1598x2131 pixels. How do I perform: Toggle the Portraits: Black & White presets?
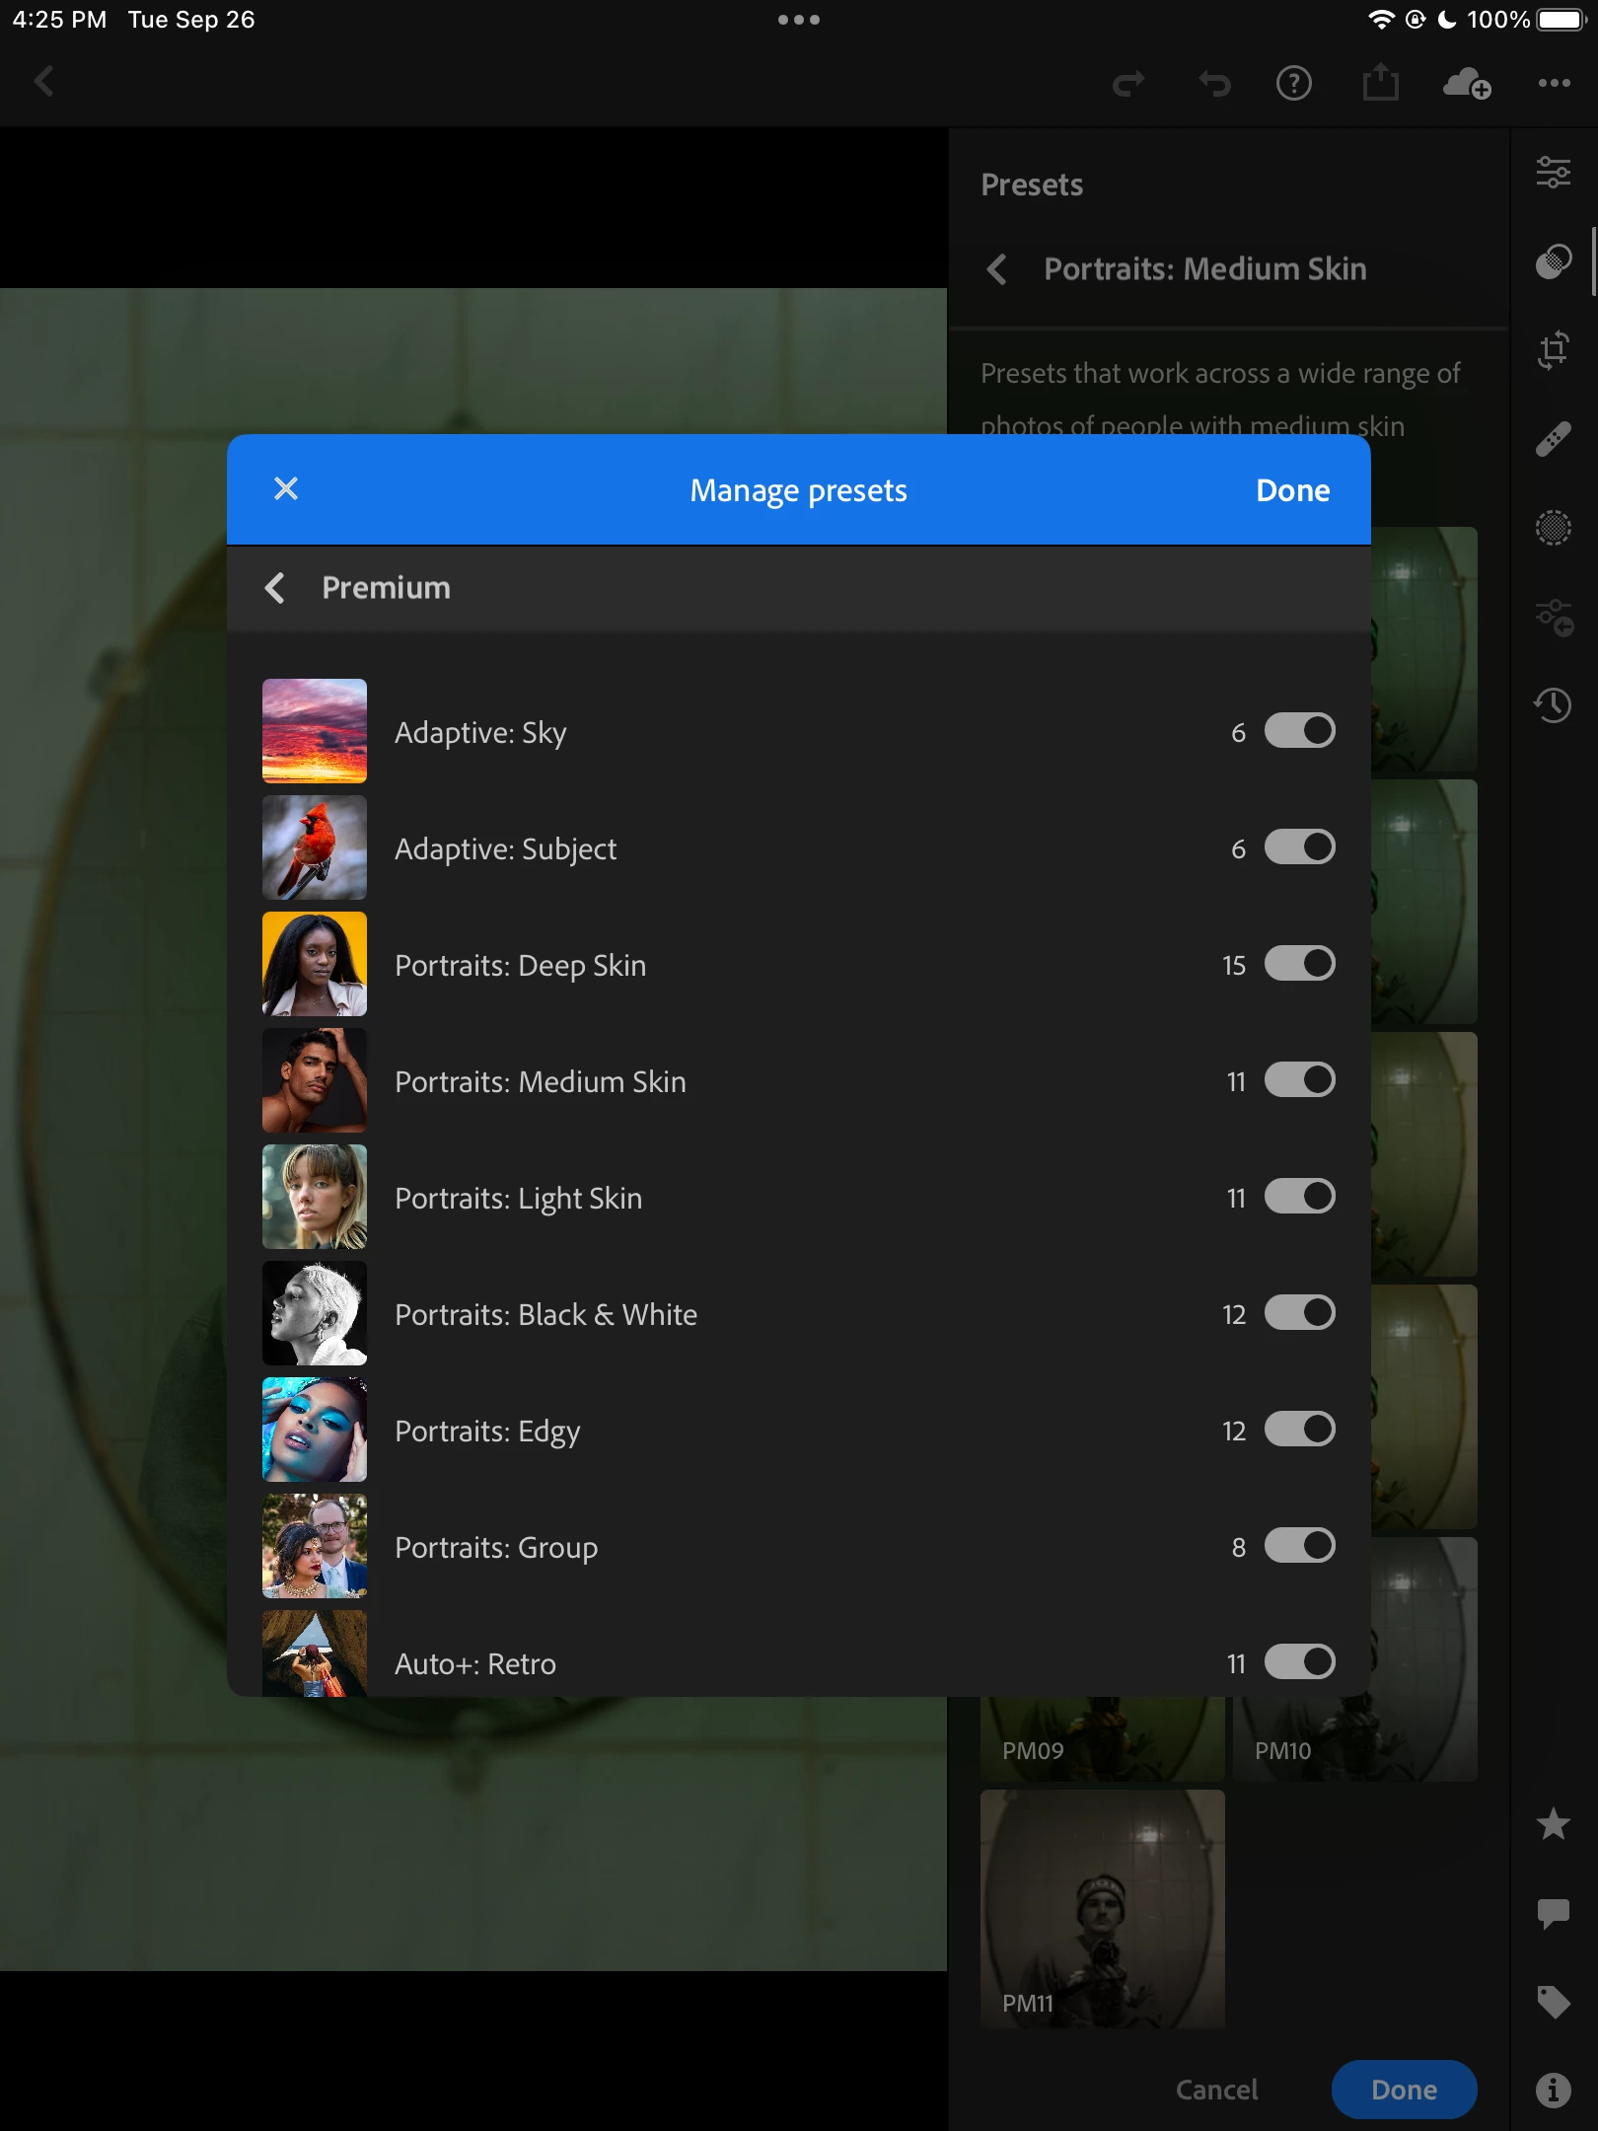(x=1300, y=1313)
